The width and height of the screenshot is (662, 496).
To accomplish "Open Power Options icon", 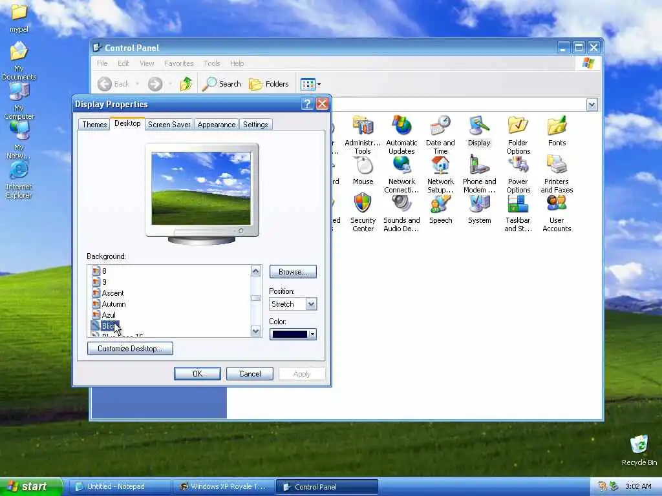I will point(518,174).
